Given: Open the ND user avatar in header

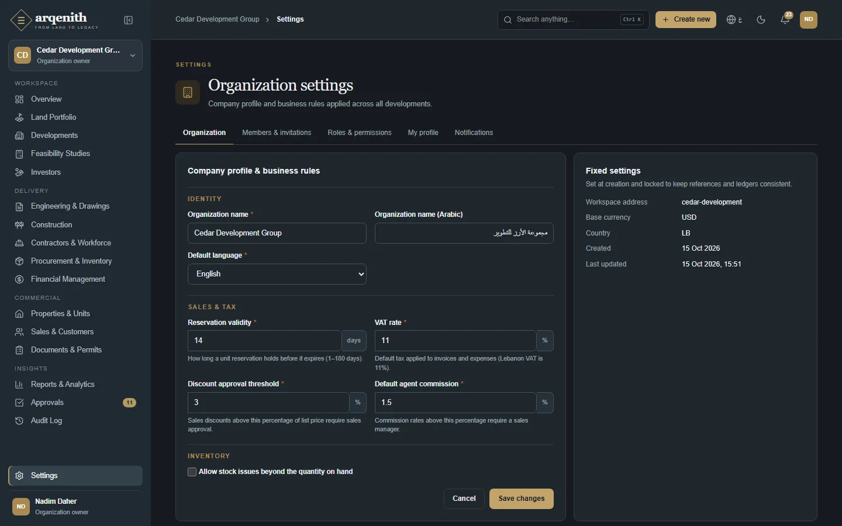Looking at the screenshot, I should pos(809,19).
